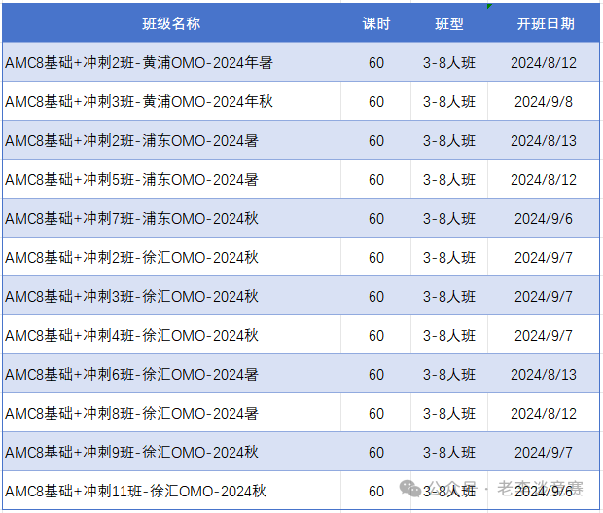Image resolution: width=603 pixels, height=513 pixels.
Task: Select cell AMC8基础+冲刺7班-浦东OMO-2024秋
Action: pyautogui.click(x=171, y=218)
